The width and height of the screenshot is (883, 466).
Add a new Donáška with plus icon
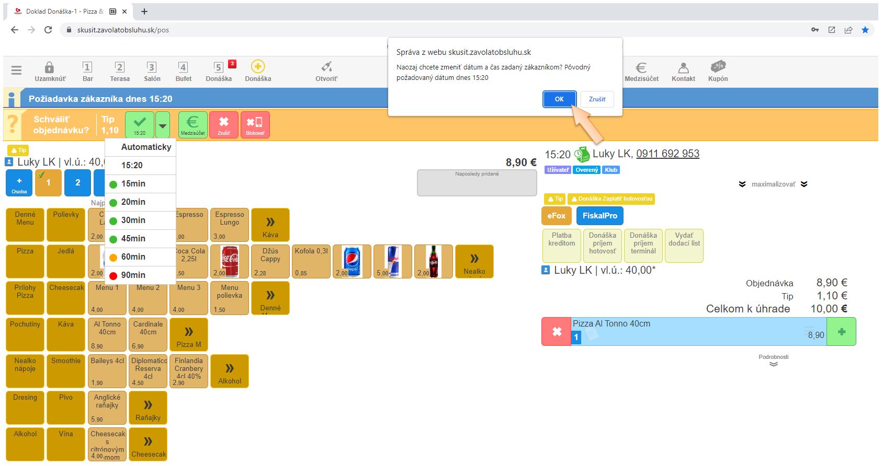pyautogui.click(x=258, y=67)
